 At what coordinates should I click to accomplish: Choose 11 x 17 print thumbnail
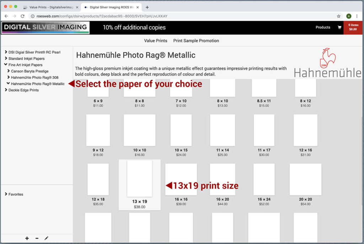264,130
